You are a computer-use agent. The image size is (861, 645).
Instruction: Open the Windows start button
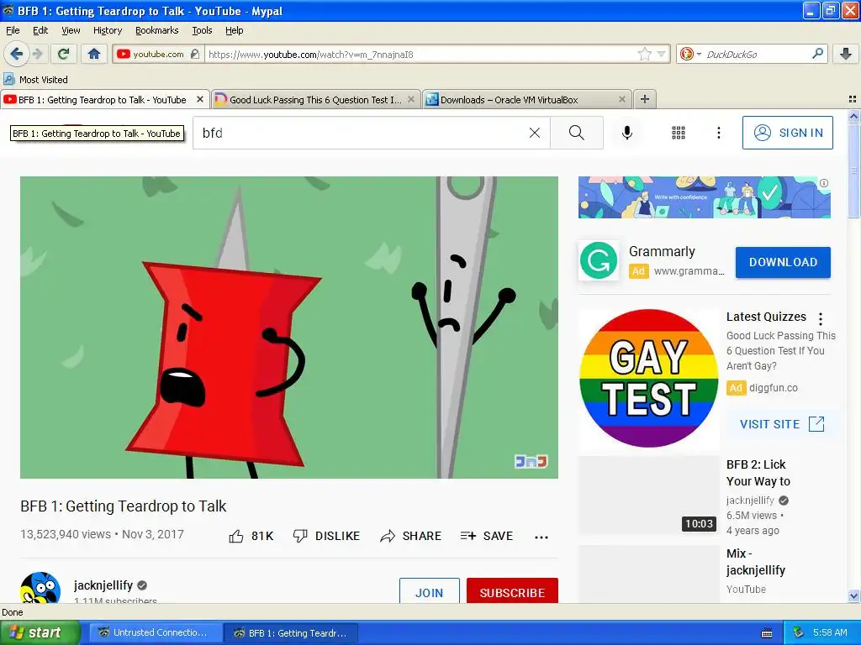point(40,632)
